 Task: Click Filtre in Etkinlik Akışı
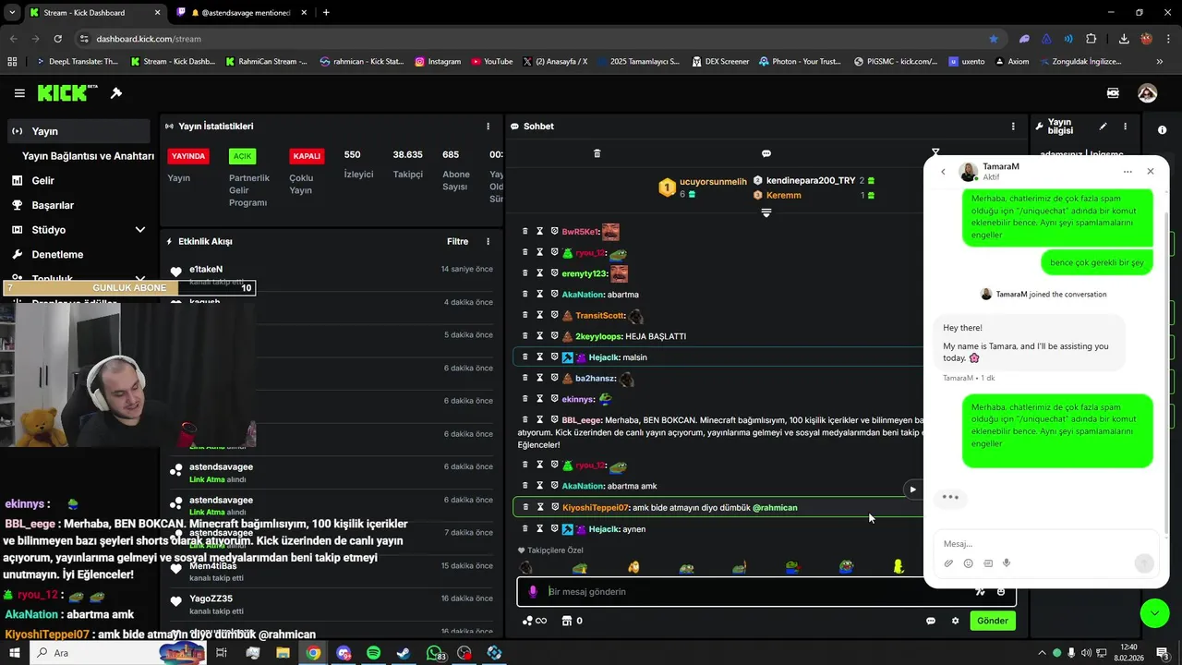coord(457,242)
